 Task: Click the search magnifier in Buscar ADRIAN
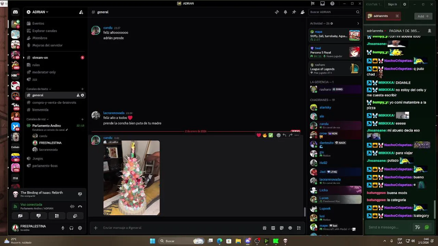pos(358,12)
